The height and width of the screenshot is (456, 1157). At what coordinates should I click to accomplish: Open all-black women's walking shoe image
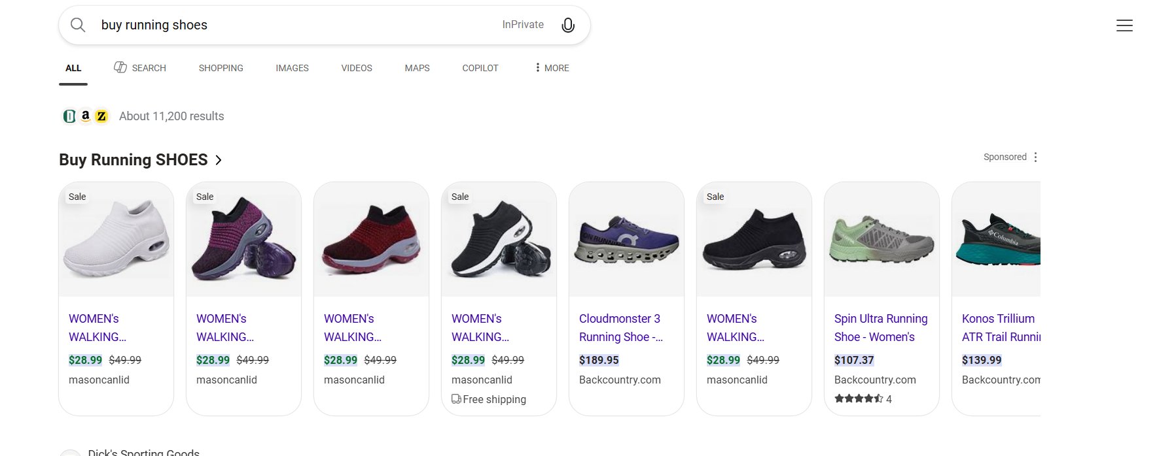pos(755,239)
